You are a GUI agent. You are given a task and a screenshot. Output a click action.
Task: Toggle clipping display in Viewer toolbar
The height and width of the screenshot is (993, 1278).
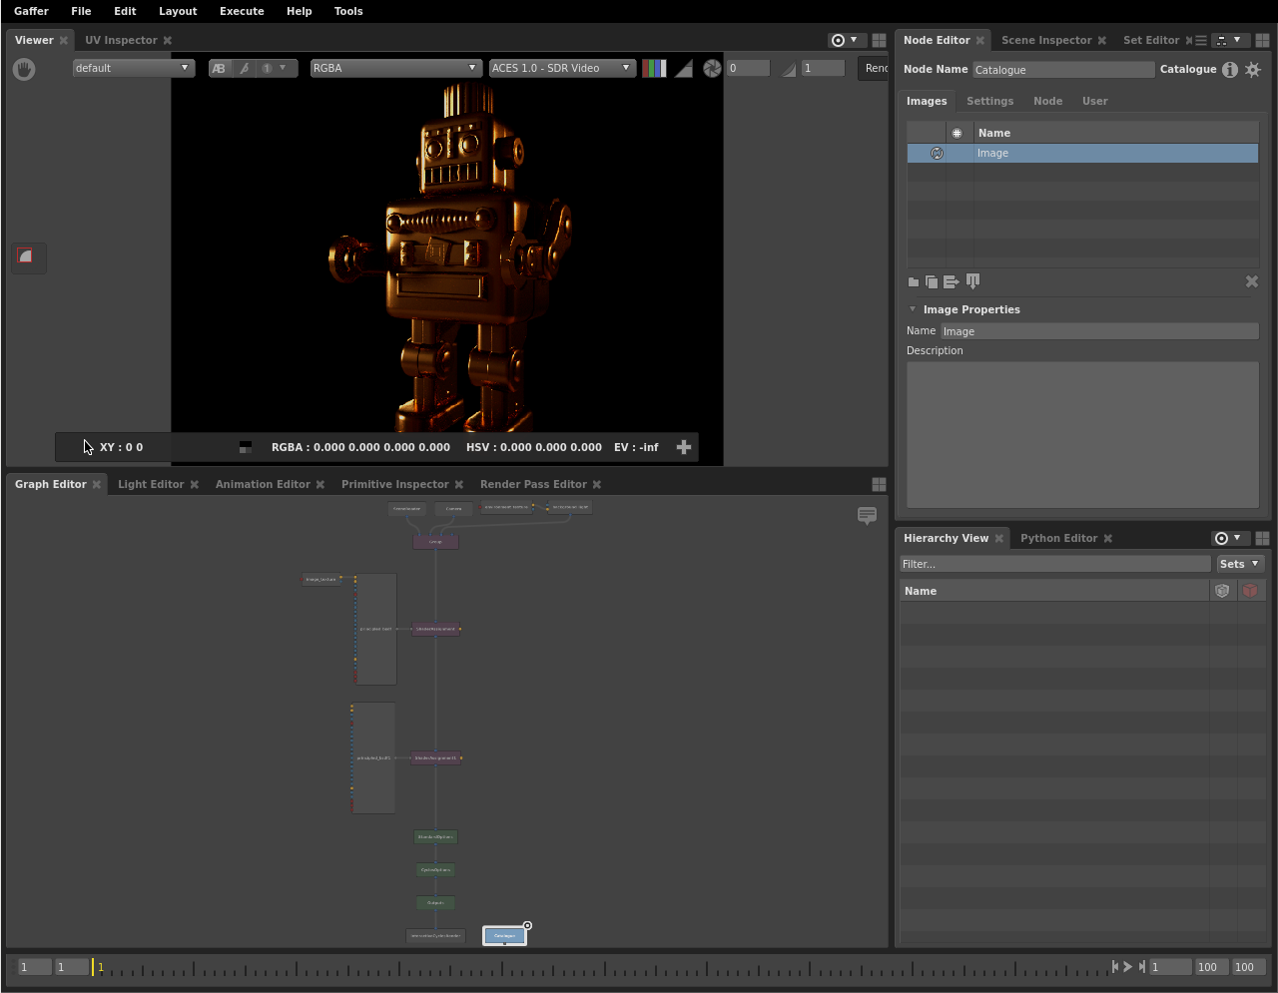pos(684,68)
